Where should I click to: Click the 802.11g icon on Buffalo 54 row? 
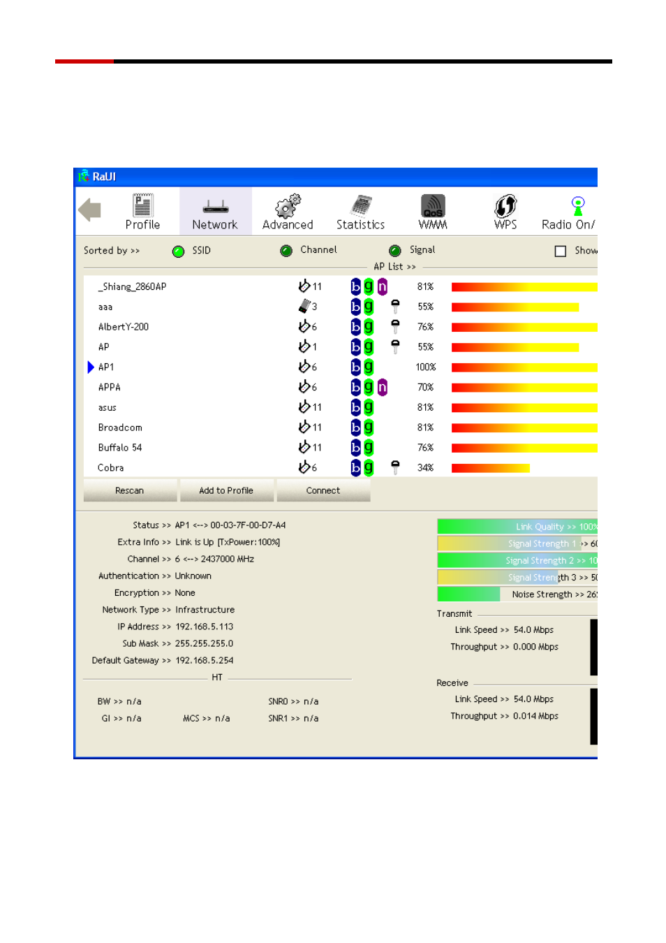(369, 447)
